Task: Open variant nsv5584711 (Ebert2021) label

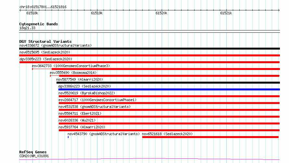Action: [80, 113]
